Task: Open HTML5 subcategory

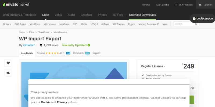Action: 94,24
